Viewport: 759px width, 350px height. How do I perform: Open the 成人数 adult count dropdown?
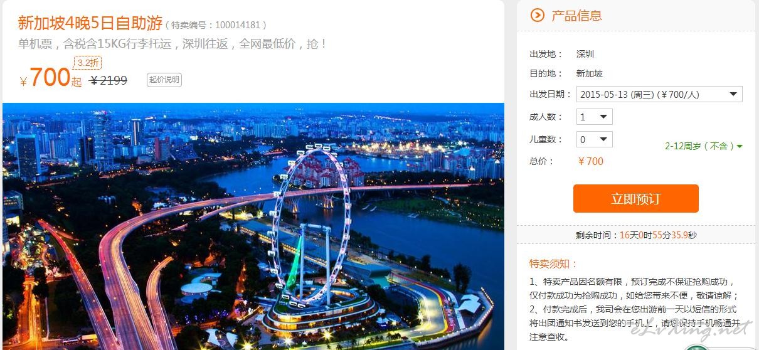[x=595, y=117]
